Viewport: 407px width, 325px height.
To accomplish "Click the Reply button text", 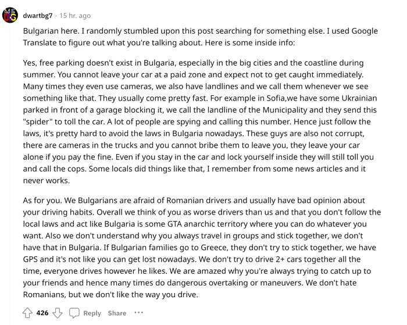I will (92, 313).
